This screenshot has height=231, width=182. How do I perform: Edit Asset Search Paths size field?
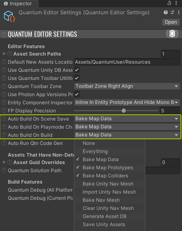pos(171,54)
